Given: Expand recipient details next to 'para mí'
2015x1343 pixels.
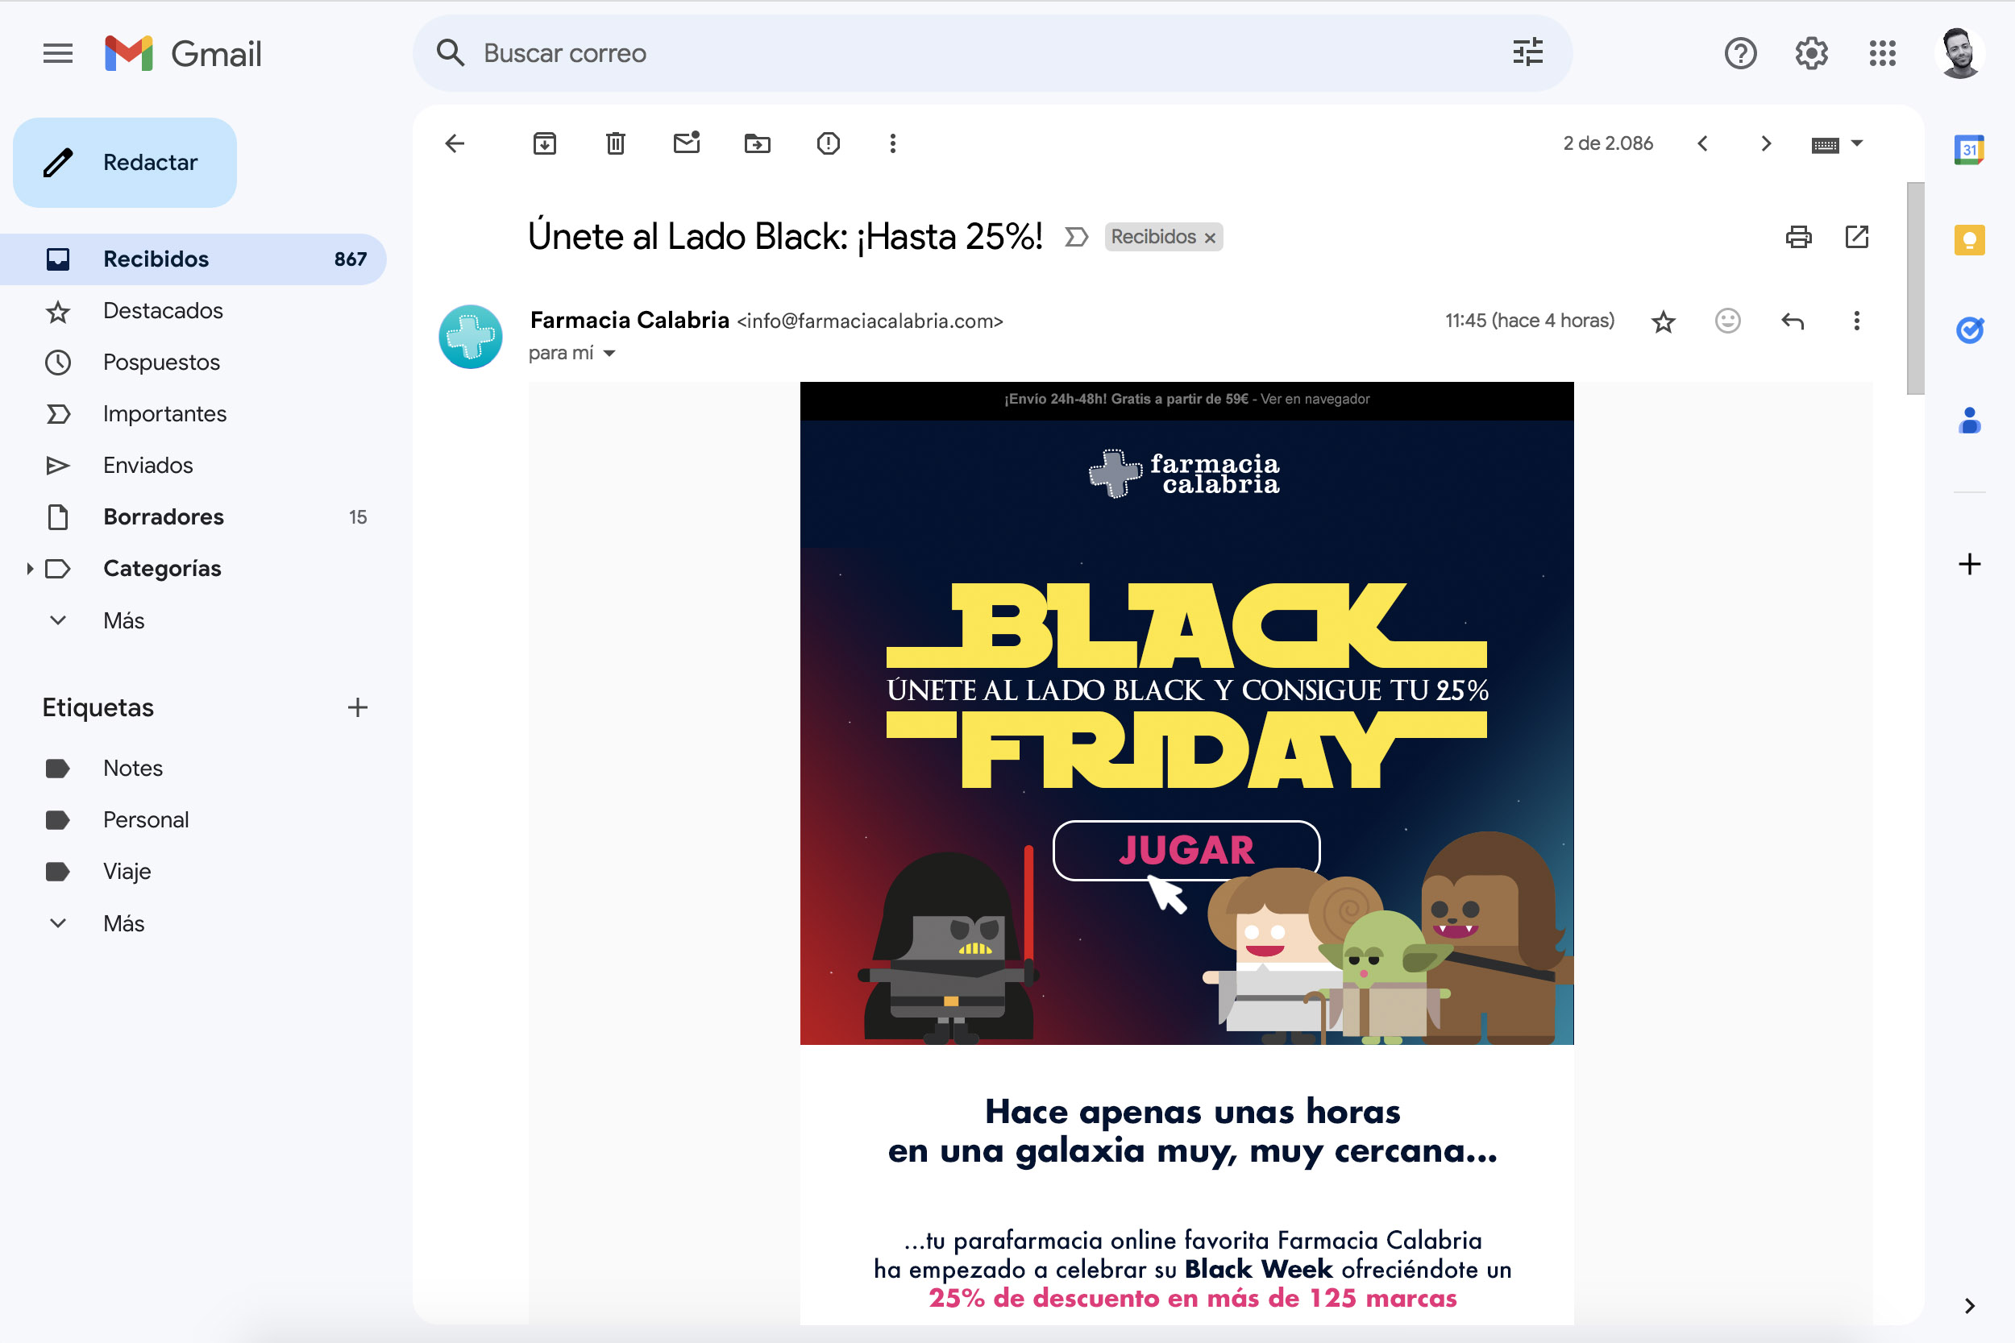Looking at the screenshot, I should click(609, 353).
